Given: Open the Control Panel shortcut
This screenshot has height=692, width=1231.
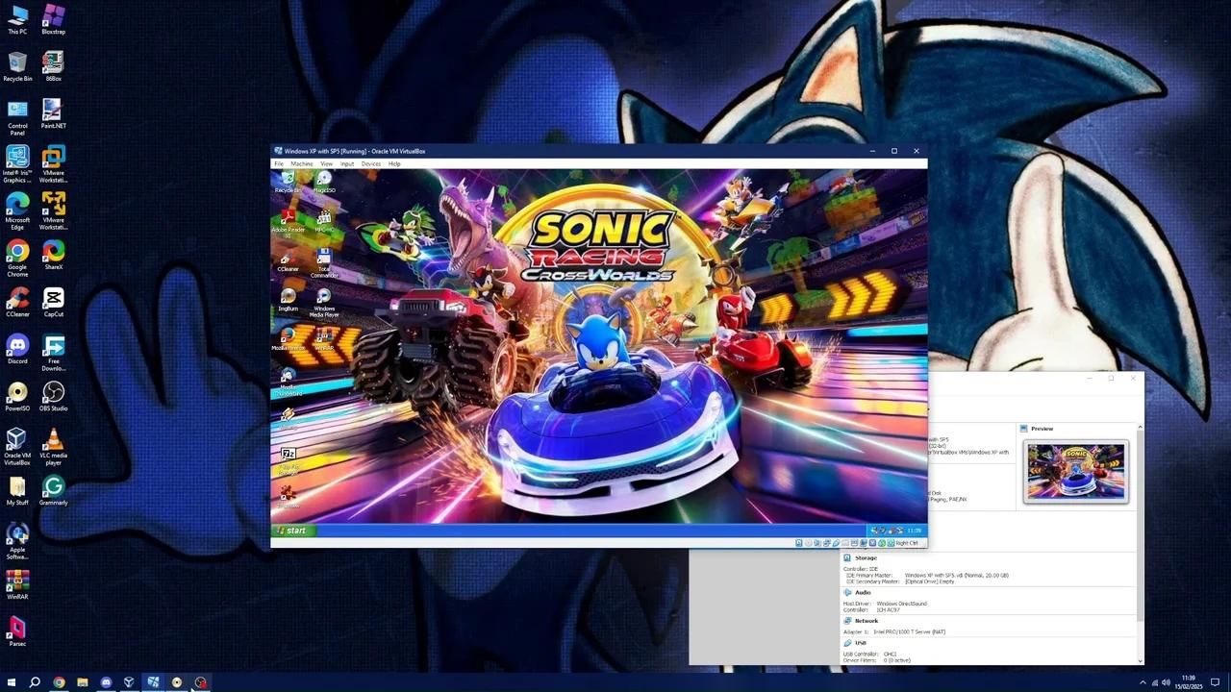Looking at the screenshot, I should click(x=17, y=117).
